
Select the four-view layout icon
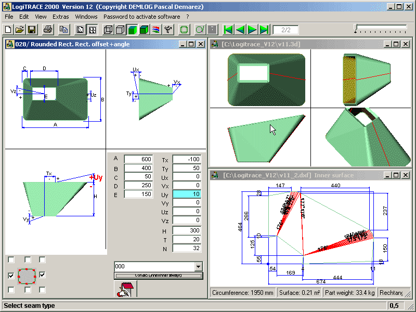[93, 30]
